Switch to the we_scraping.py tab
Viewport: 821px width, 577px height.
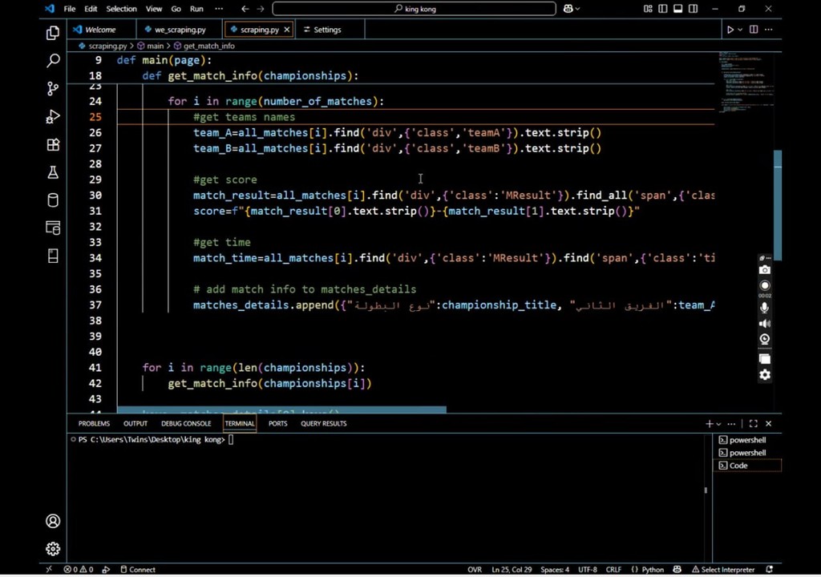point(180,30)
